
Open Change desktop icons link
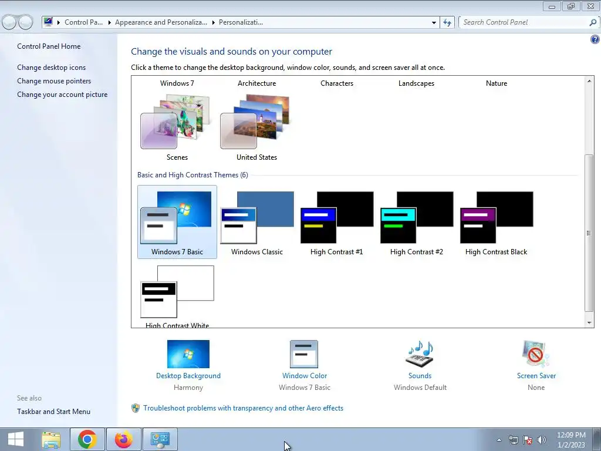52,68
